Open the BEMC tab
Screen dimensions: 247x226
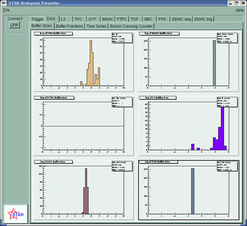click(108, 19)
